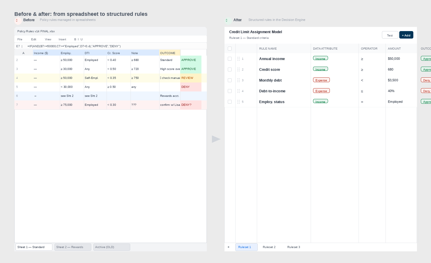Viewport: 431px width, 263px height.
Task: Open the Expense attribute selector on Debt-to-income
Action: (321, 91)
